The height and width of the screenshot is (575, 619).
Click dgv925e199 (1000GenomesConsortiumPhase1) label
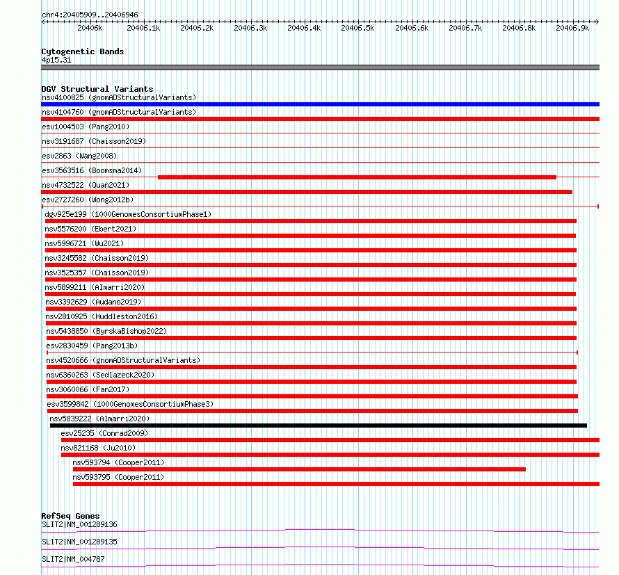point(128,214)
